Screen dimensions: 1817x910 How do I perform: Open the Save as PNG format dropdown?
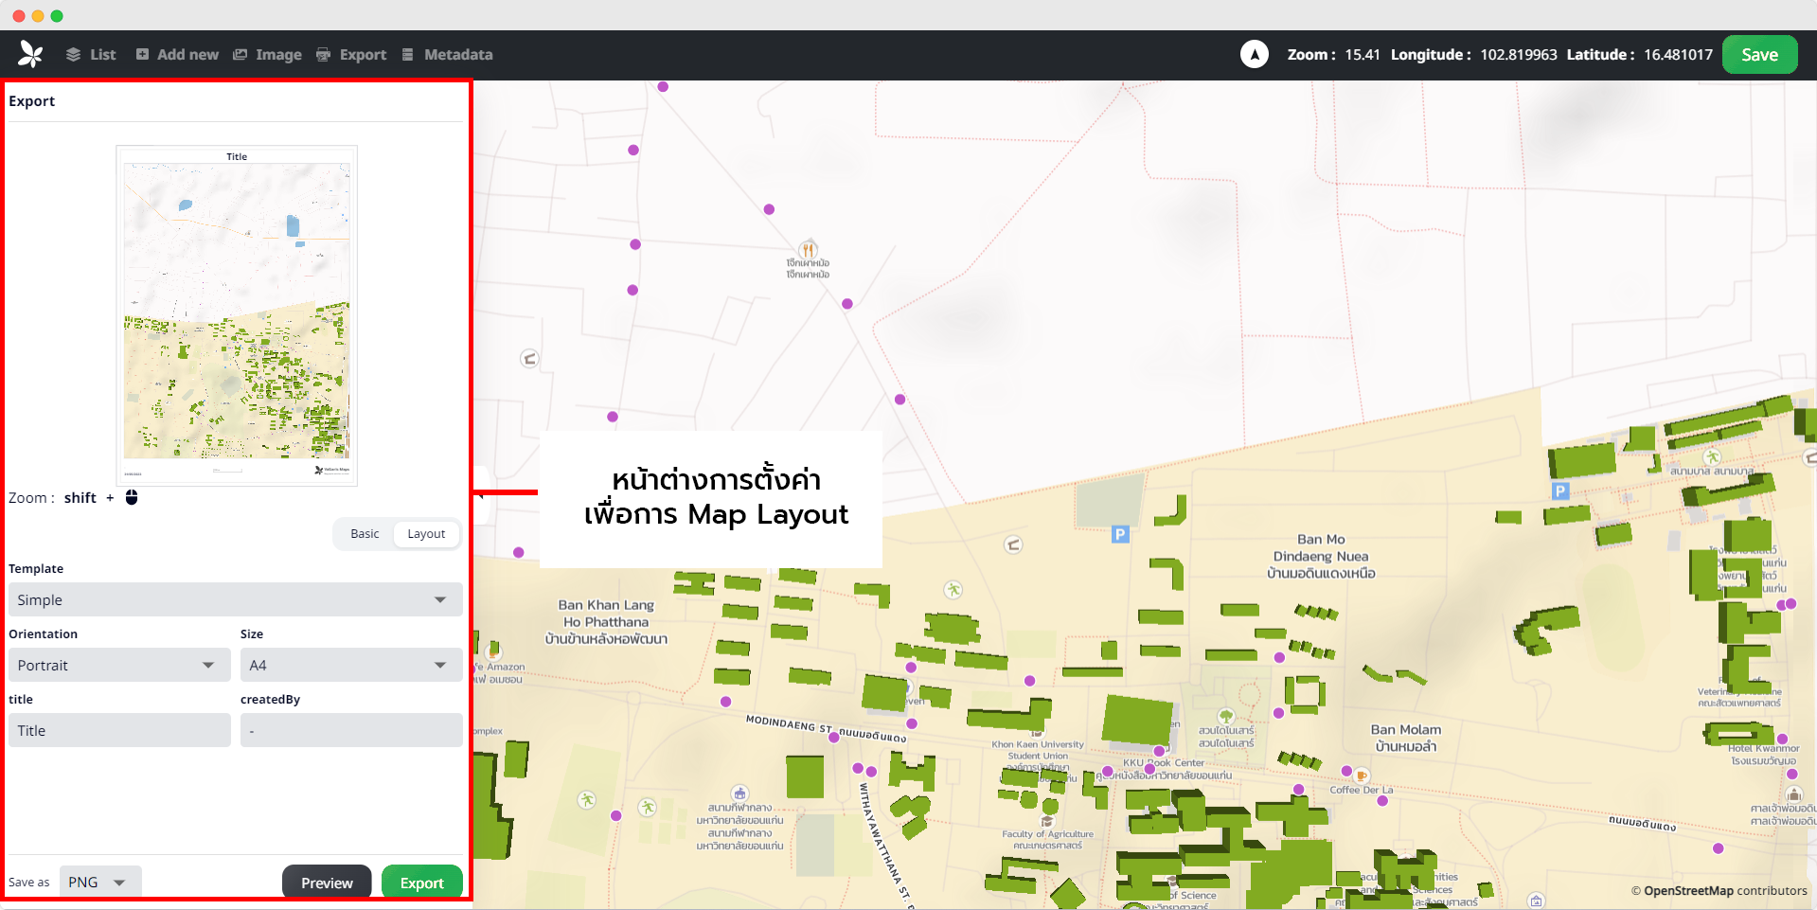click(x=100, y=882)
